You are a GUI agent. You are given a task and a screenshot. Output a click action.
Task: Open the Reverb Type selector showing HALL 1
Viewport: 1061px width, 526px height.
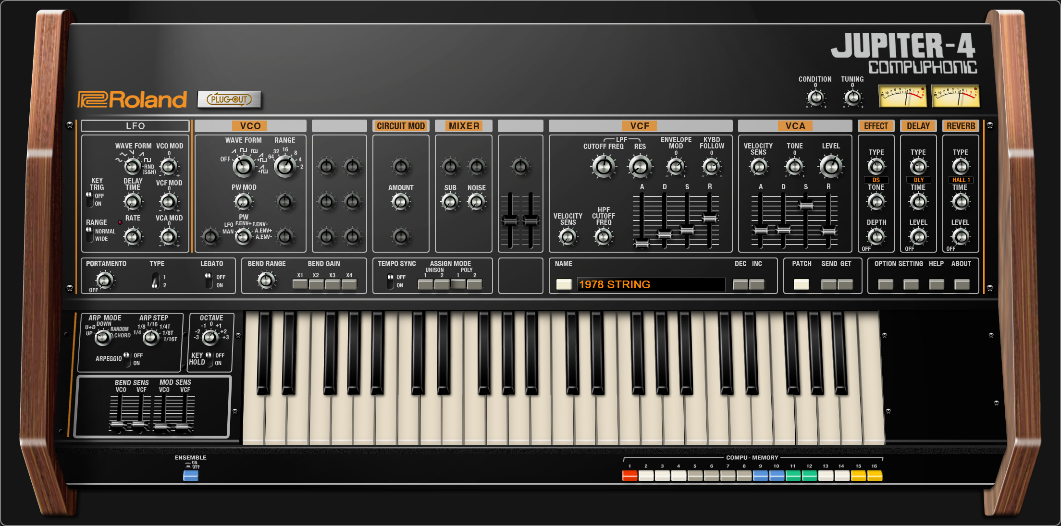(x=961, y=180)
